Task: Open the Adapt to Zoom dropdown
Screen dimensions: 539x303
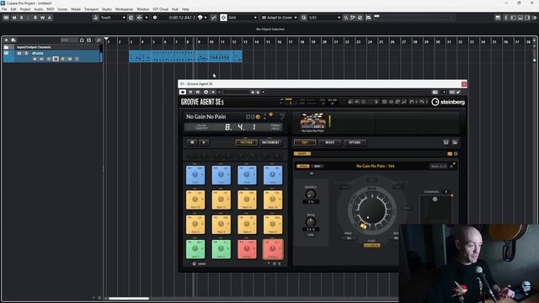Action: 279,18
